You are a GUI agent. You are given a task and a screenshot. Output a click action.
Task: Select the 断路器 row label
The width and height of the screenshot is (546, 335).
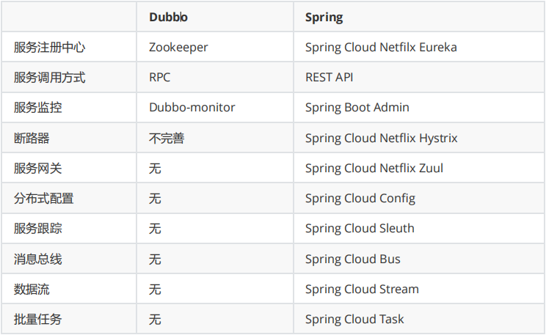coord(32,138)
